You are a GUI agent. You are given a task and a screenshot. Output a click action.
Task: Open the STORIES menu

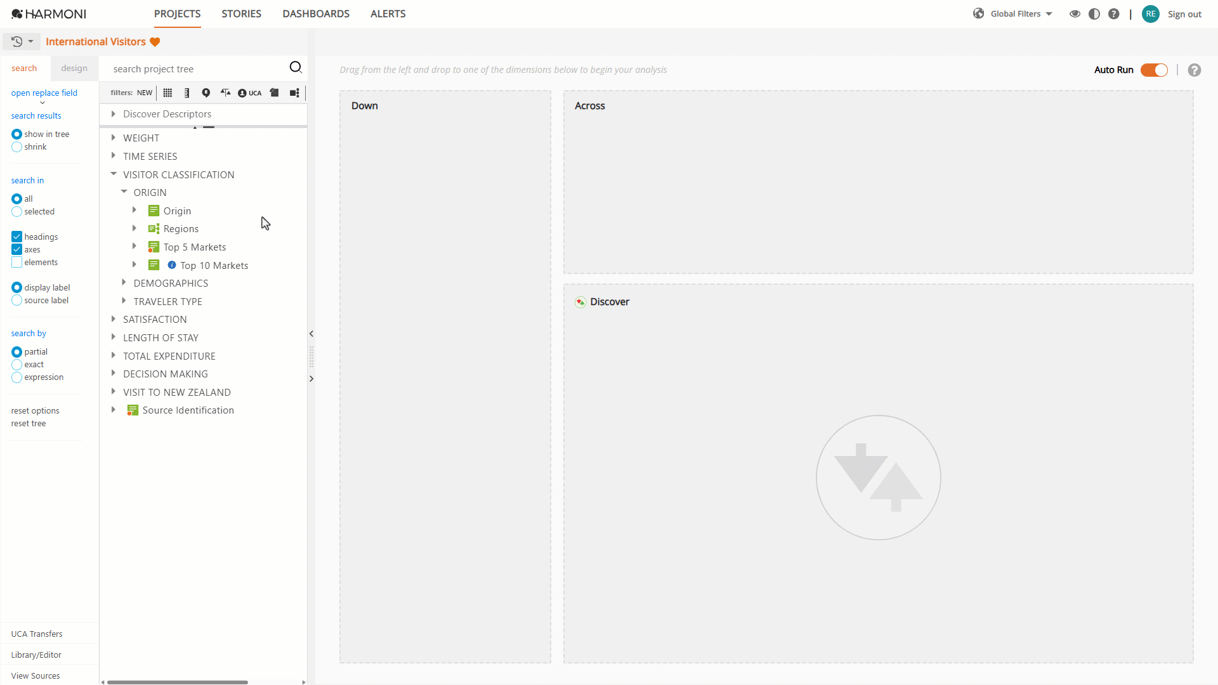[241, 14]
